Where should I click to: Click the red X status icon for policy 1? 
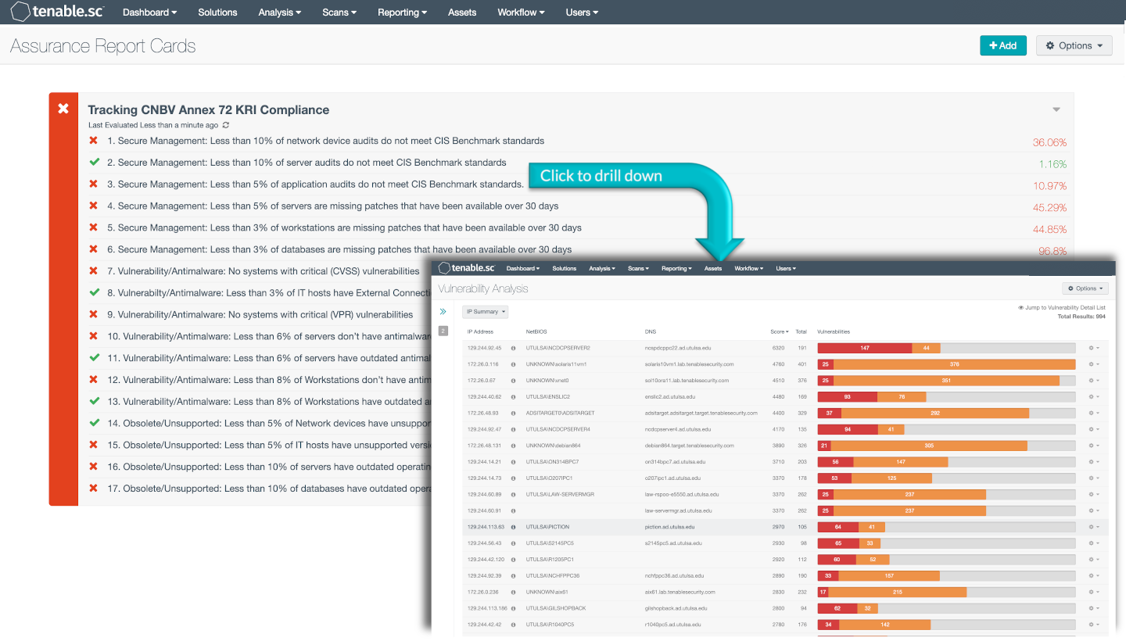coord(94,141)
